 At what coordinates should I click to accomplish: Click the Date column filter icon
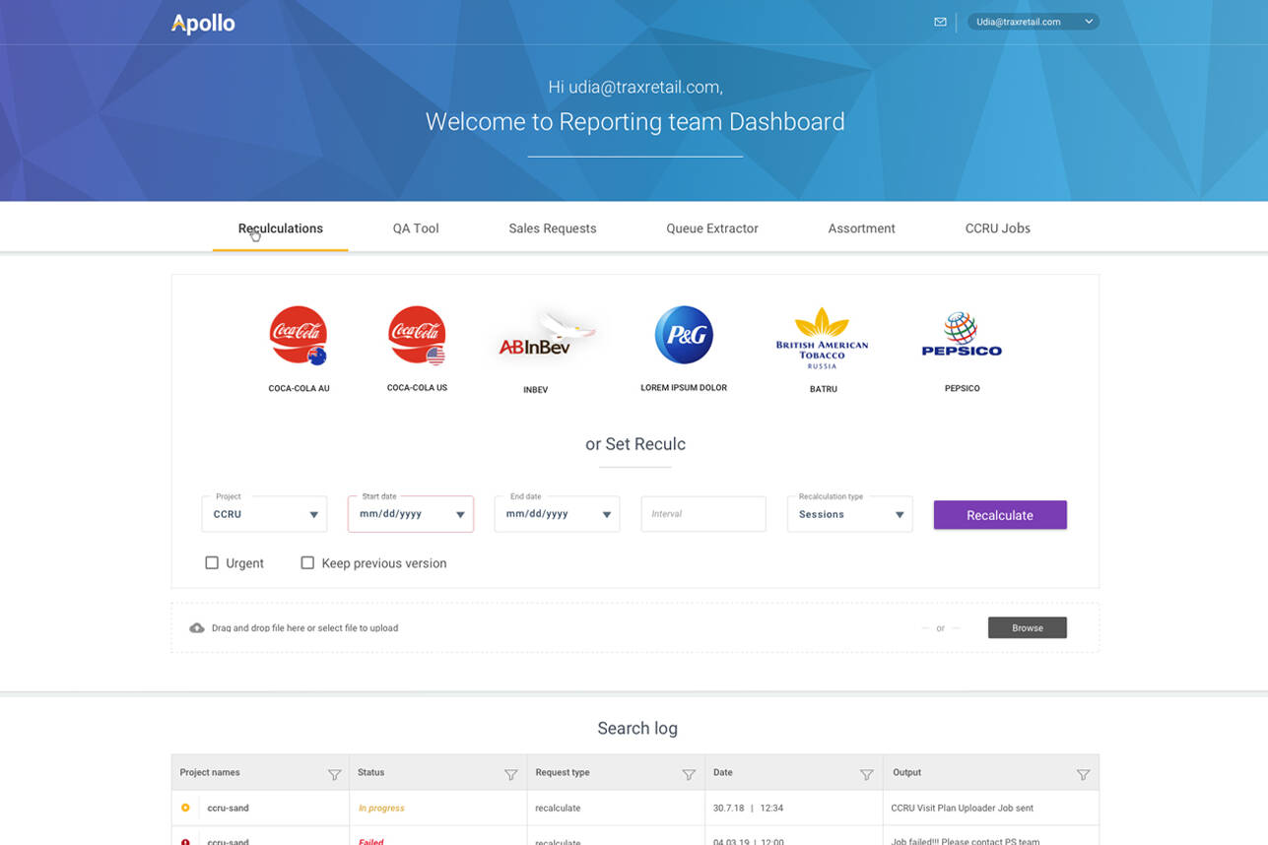click(x=866, y=774)
